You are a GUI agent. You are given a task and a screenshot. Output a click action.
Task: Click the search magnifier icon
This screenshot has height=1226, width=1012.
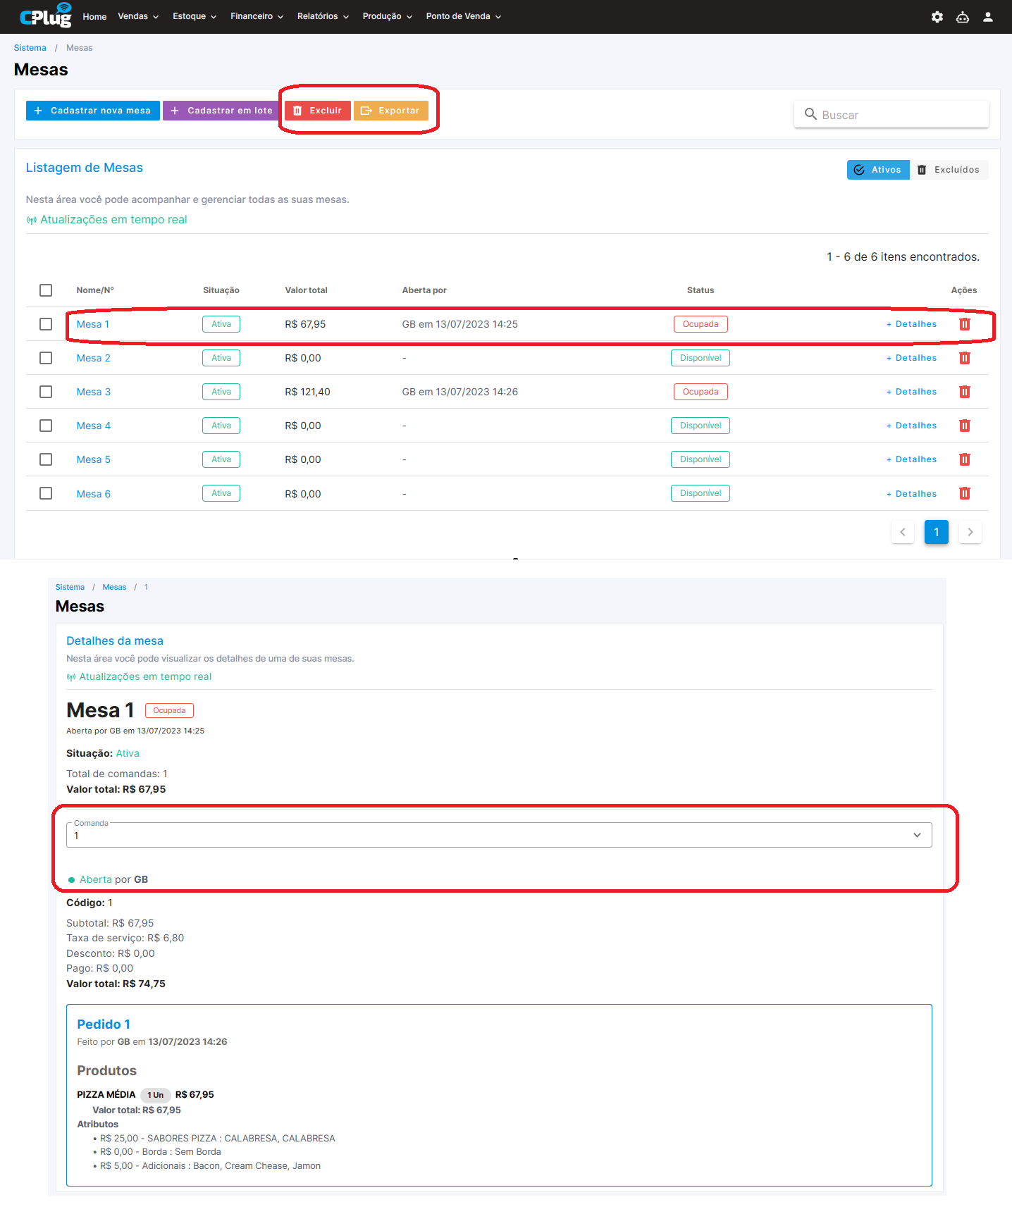[x=810, y=114]
